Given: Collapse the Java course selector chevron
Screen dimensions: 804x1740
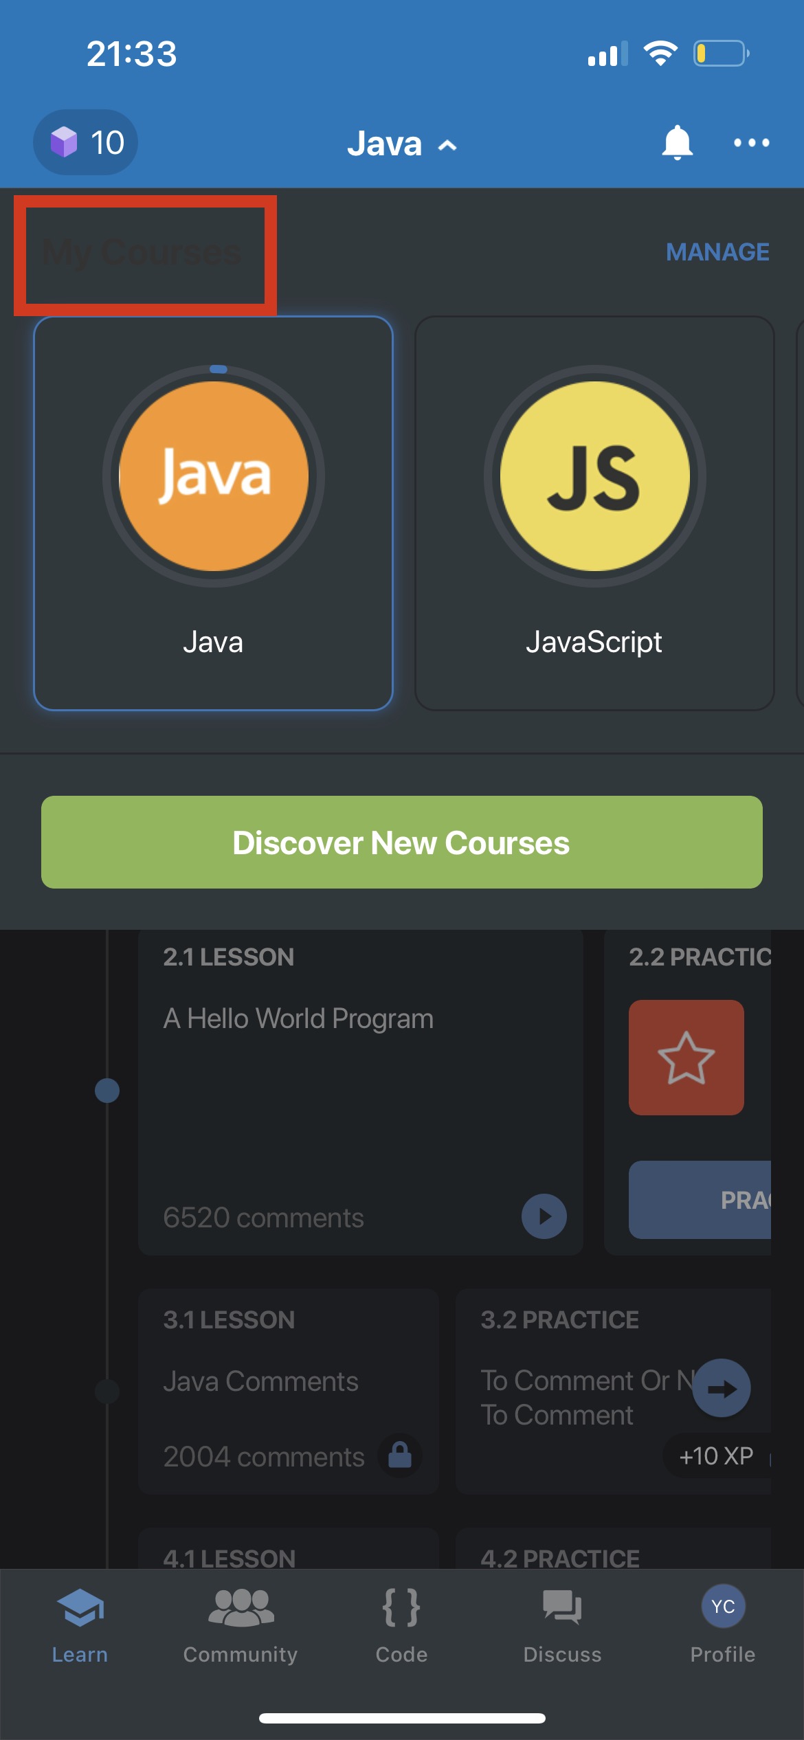Looking at the screenshot, I should tap(447, 145).
